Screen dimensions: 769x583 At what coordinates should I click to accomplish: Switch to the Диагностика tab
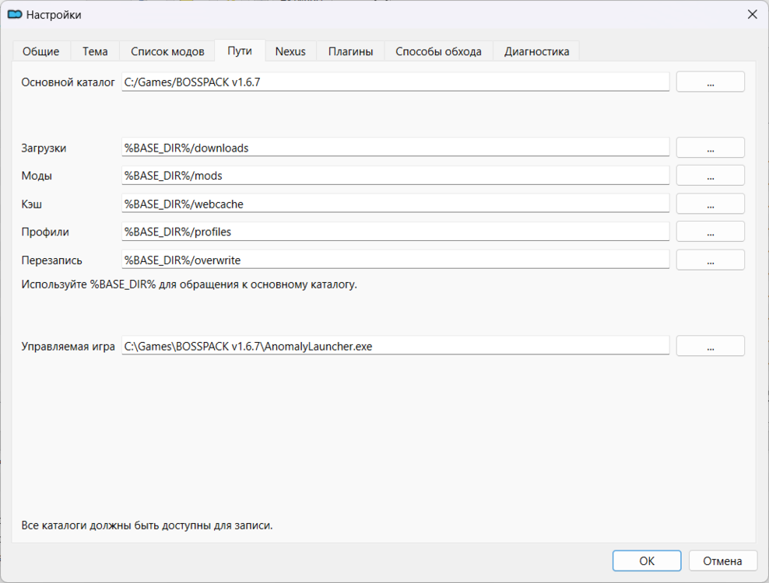[x=536, y=51]
